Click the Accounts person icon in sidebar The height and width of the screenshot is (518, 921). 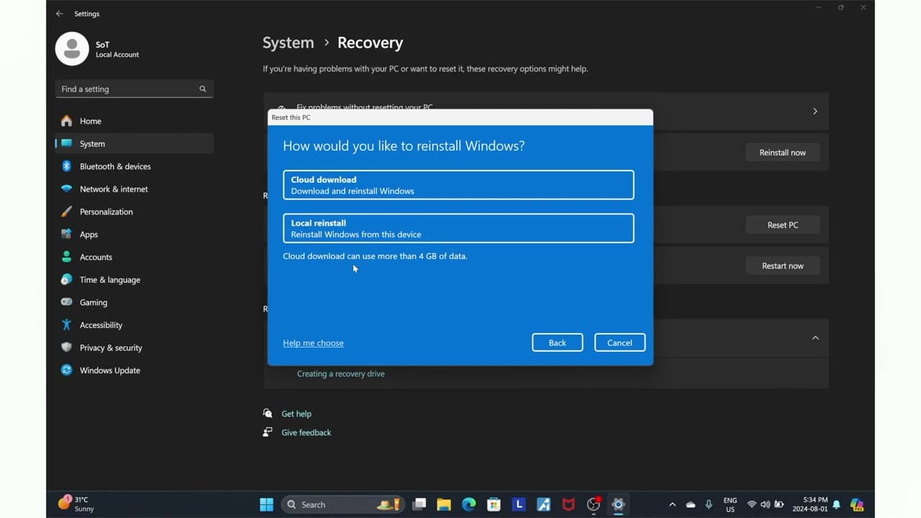click(x=67, y=257)
